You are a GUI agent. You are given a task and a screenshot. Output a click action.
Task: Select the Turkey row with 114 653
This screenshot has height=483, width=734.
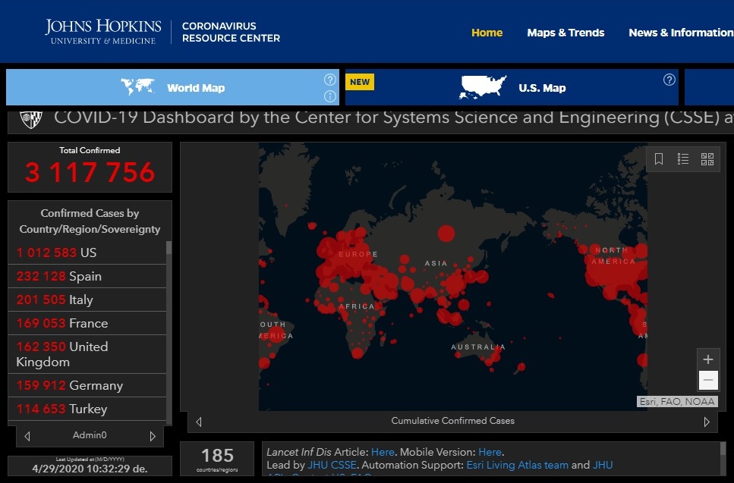[x=87, y=409]
